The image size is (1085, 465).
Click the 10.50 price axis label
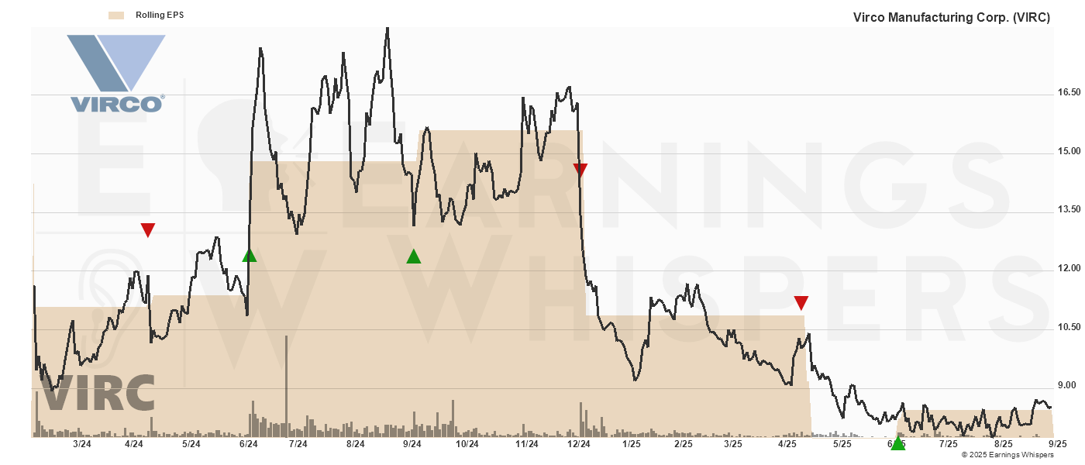[1069, 327]
